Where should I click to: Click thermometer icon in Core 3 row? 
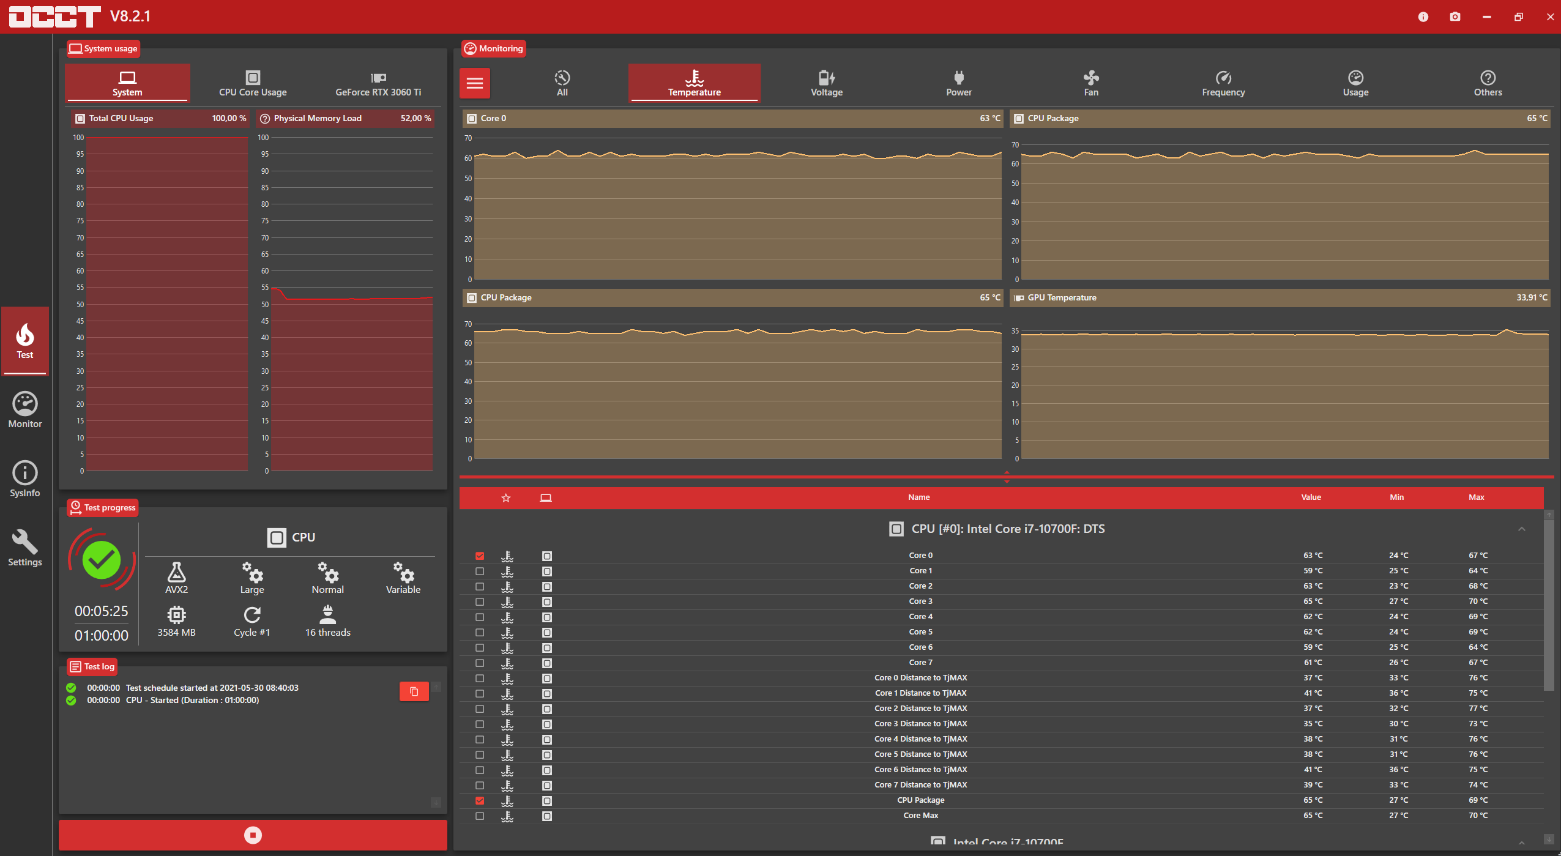(x=507, y=602)
